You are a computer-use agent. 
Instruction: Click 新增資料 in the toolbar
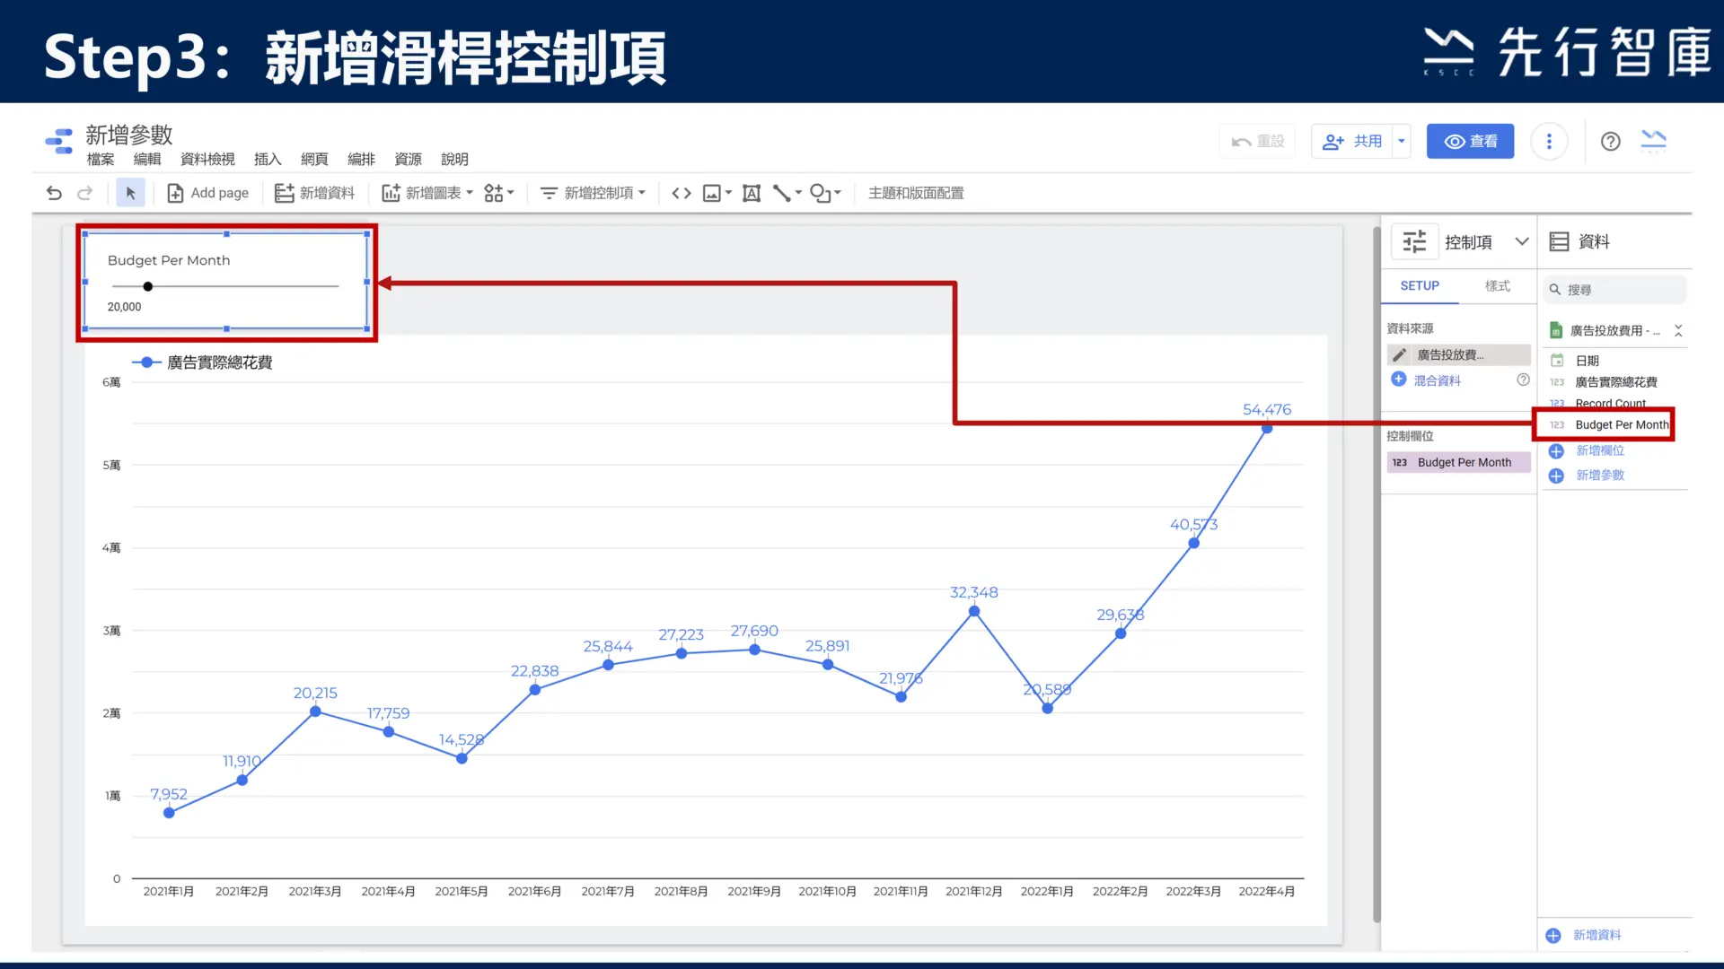[x=315, y=193]
